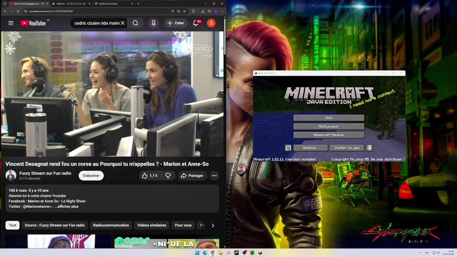Open Chrome page zoom icon
This screenshot has width=457, height=257.
173,11
